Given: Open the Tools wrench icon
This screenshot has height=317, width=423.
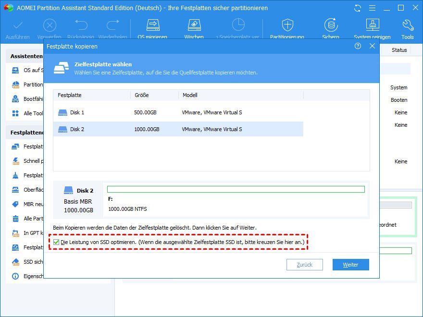Looking at the screenshot, I should click(x=408, y=25).
